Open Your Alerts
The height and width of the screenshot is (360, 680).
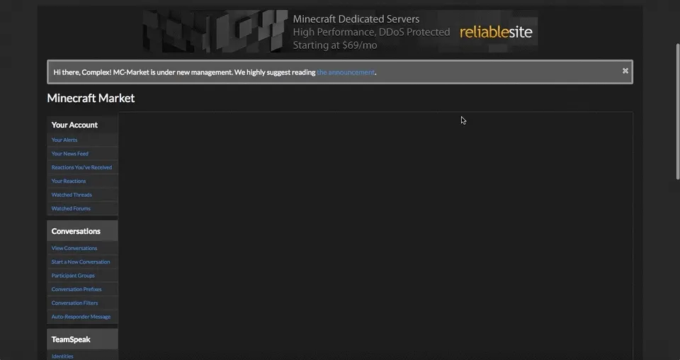point(64,140)
